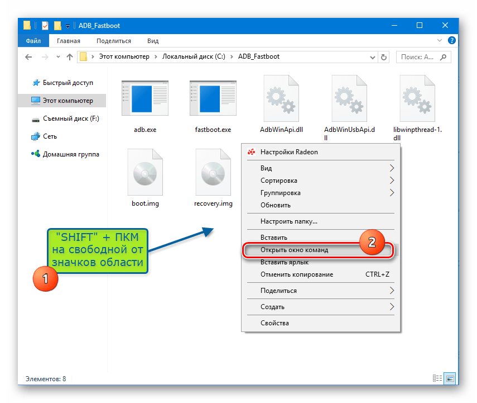Viewport: 477px width, 403px height.
Task: Click the Properties quick access toolbar icon
Action: click(45, 26)
